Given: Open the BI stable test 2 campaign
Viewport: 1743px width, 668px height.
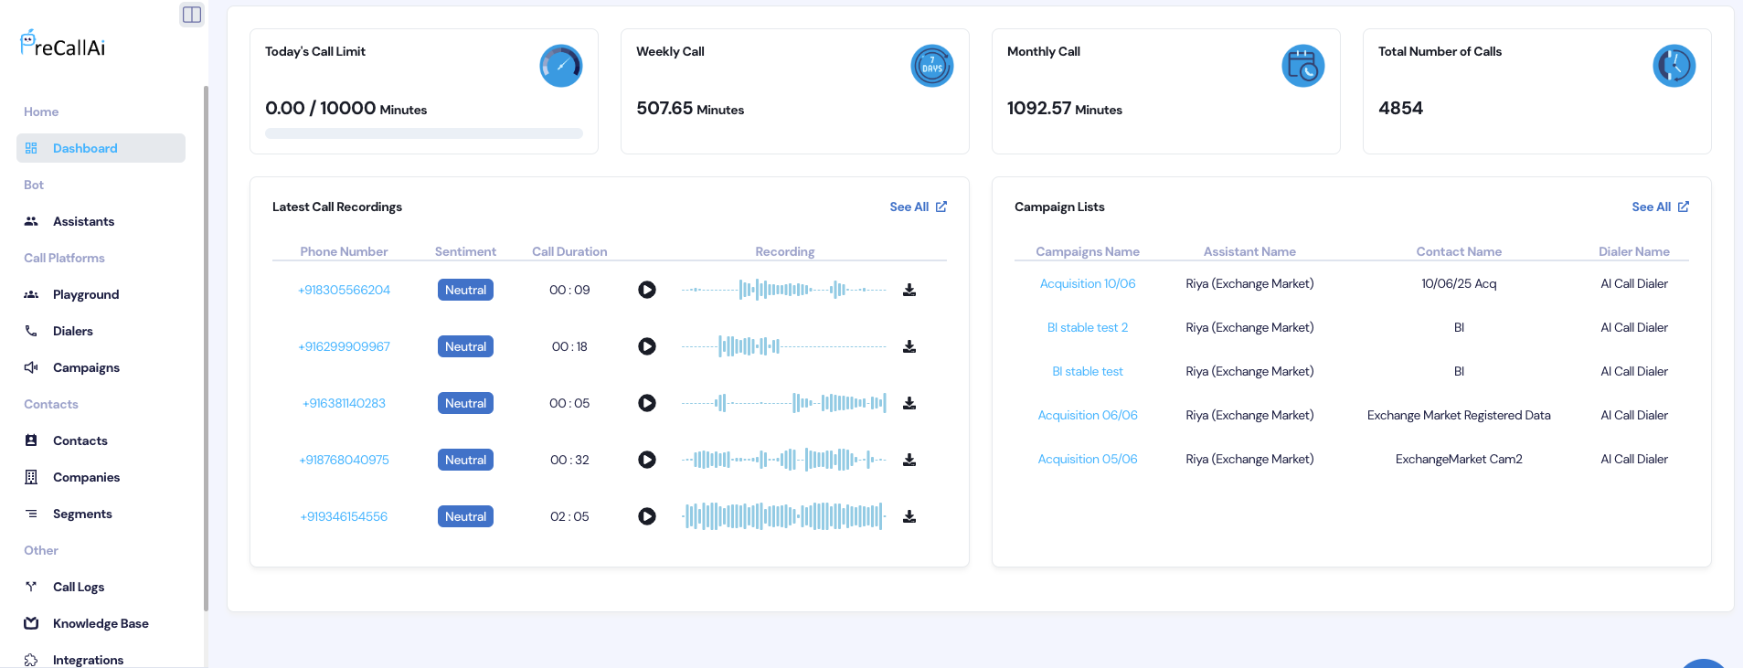Looking at the screenshot, I should click(1088, 327).
